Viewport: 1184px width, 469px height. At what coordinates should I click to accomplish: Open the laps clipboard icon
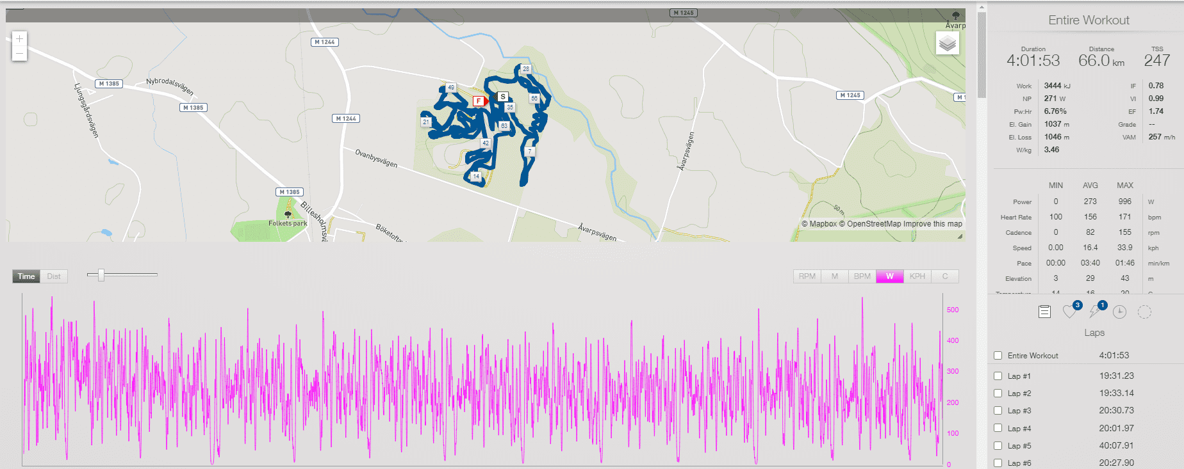pos(1044,312)
